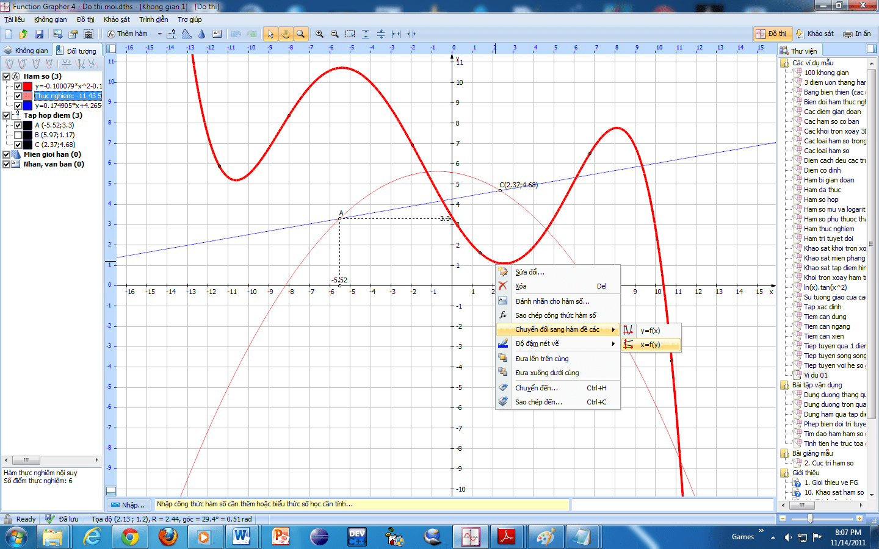Screen dimensions: 879x549
Task: Collapse the Giới thiệu library folder
Action: (x=785, y=473)
